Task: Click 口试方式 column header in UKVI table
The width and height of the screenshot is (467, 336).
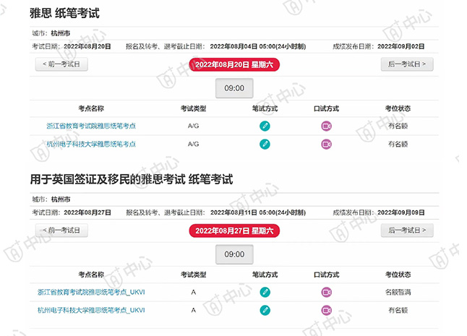Action: (x=327, y=275)
